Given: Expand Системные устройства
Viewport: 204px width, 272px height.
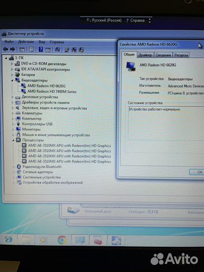Looking at the screenshot, I should 14,177.
